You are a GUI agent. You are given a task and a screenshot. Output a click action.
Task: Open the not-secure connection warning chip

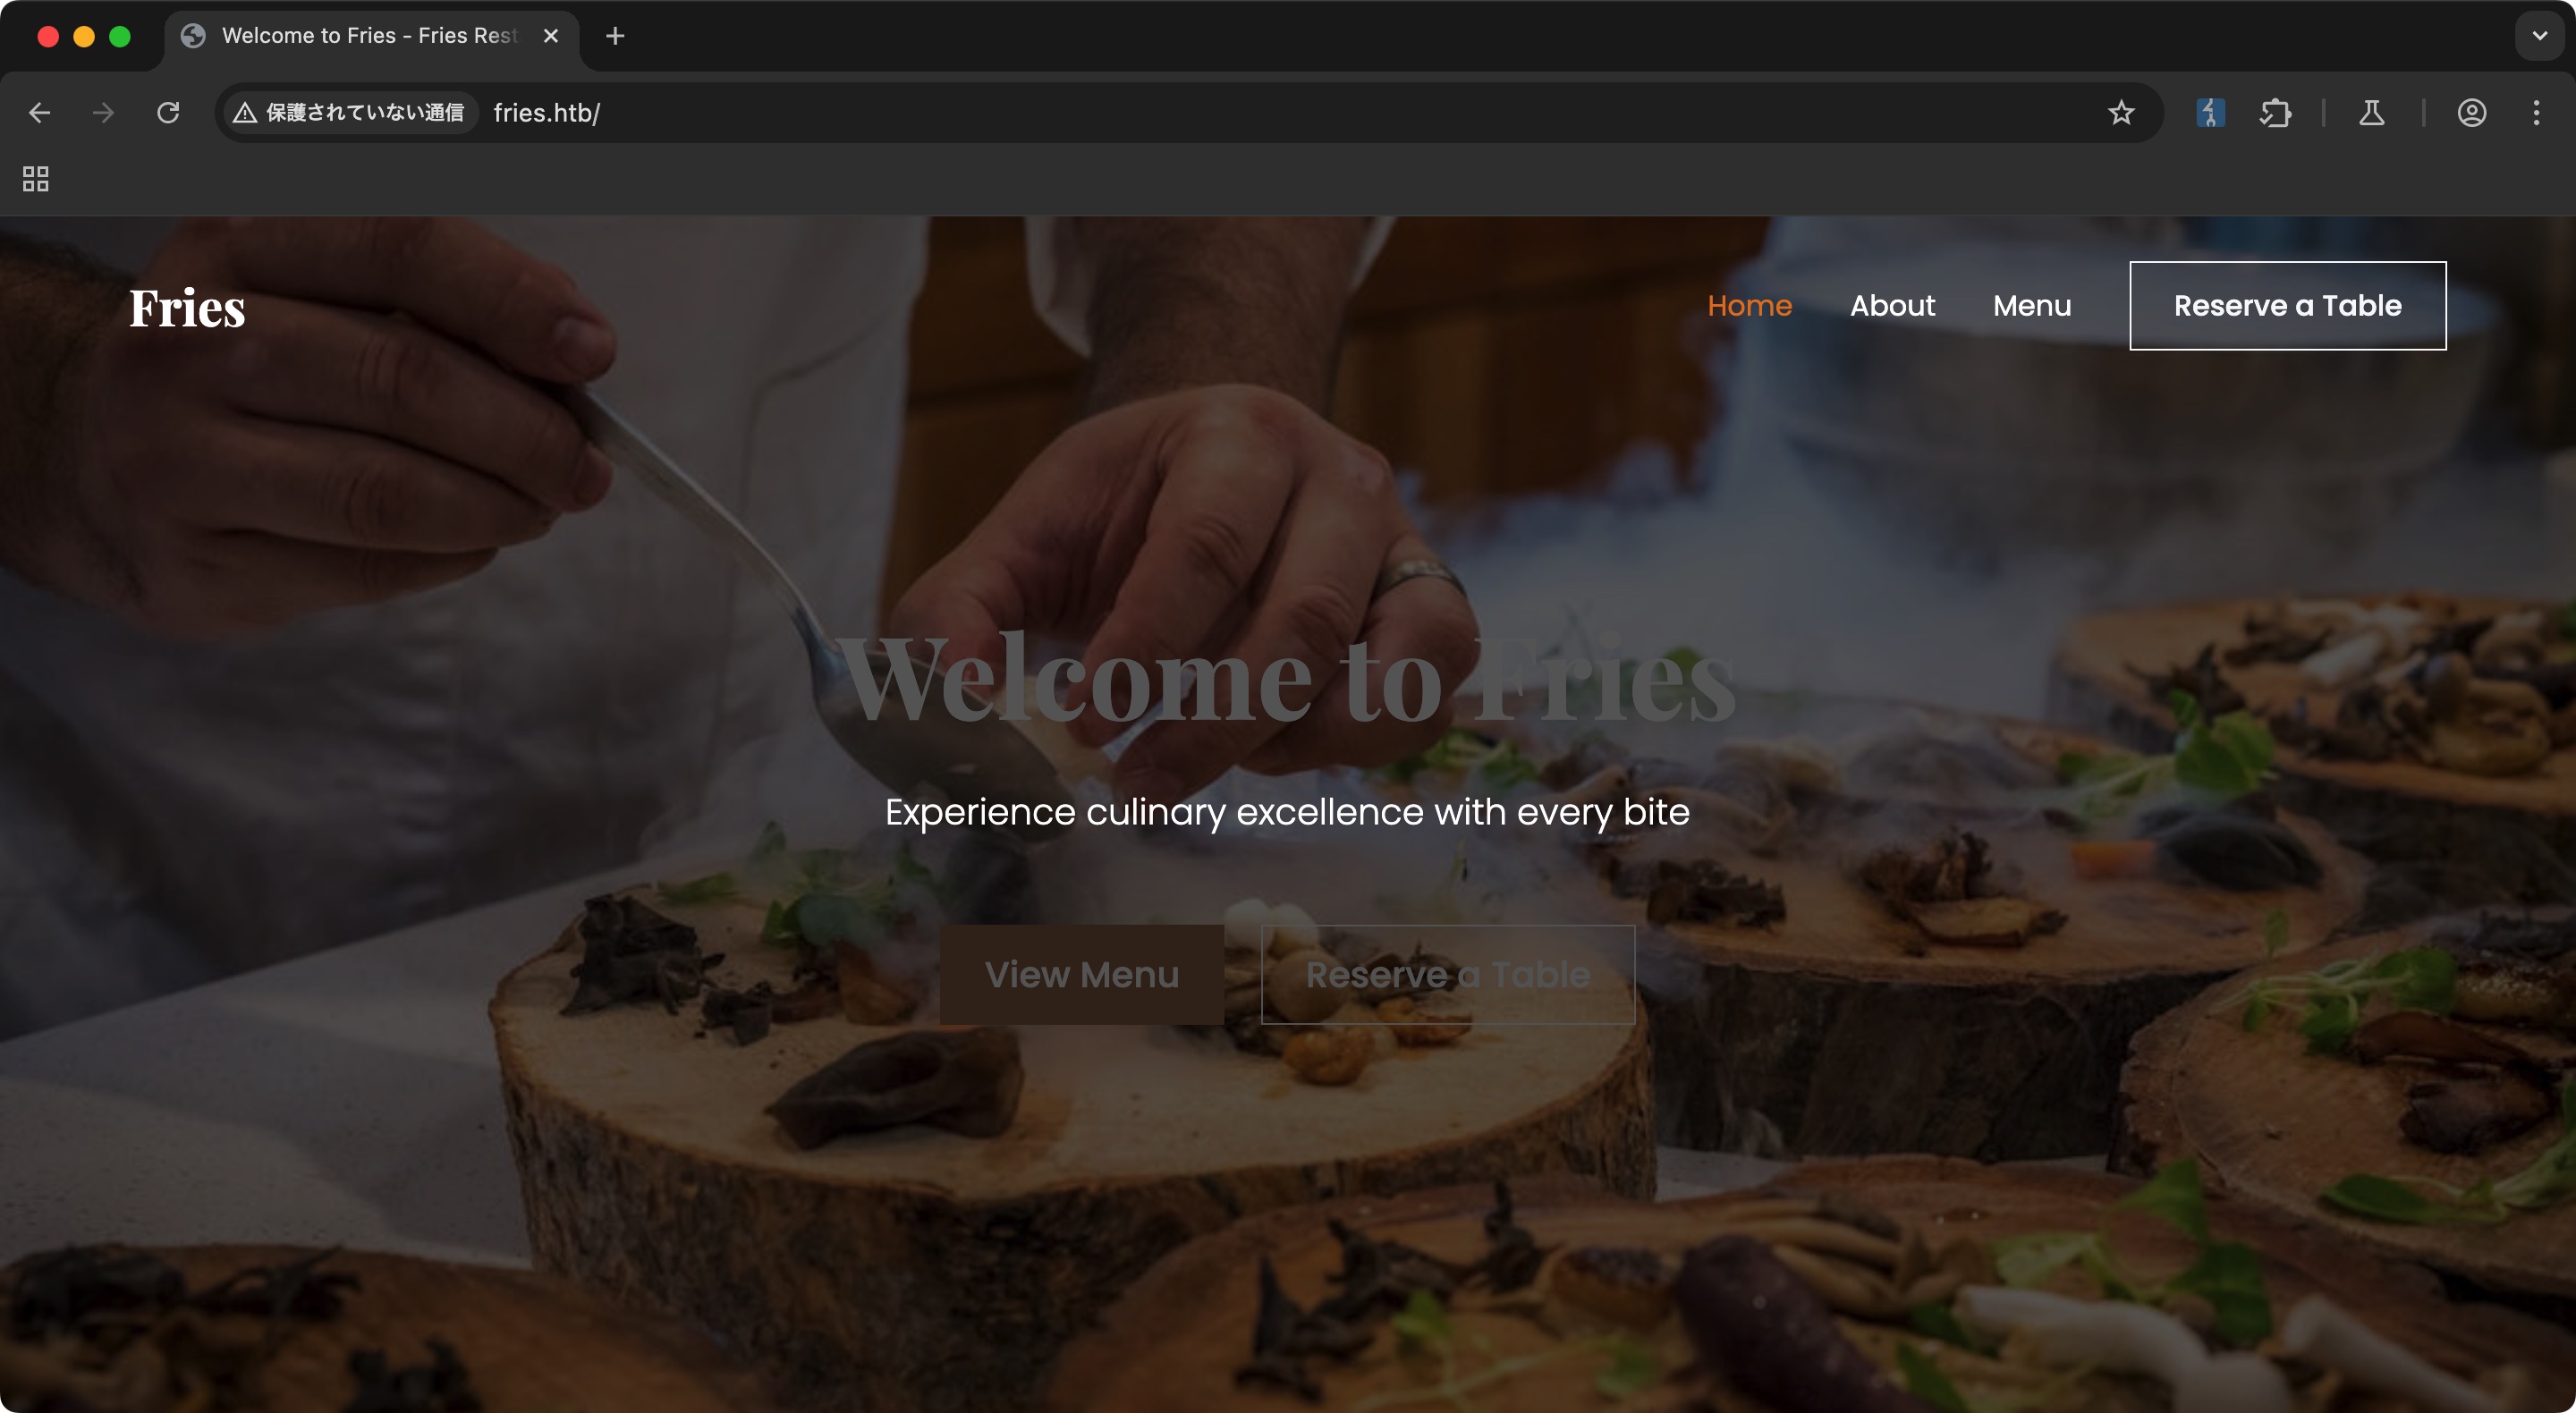coord(350,113)
